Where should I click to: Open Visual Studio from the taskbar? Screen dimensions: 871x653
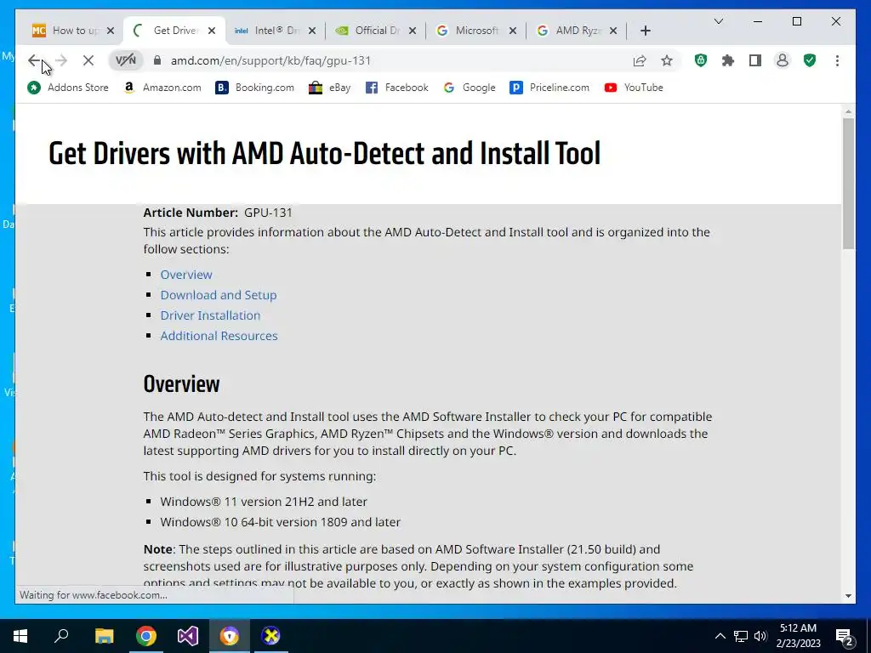(x=188, y=636)
